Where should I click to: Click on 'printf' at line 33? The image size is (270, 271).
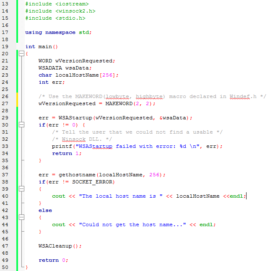pyautogui.click(x=62, y=146)
